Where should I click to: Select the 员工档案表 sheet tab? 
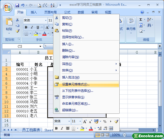pyautogui.click(x=31, y=130)
